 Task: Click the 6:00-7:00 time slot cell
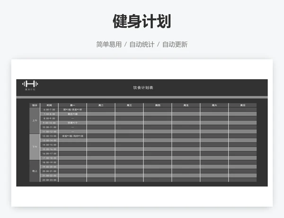pyautogui.click(x=49, y=109)
